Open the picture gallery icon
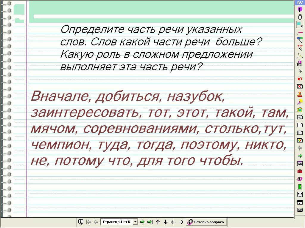This screenshot has height=228, width=305. click(300, 110)
